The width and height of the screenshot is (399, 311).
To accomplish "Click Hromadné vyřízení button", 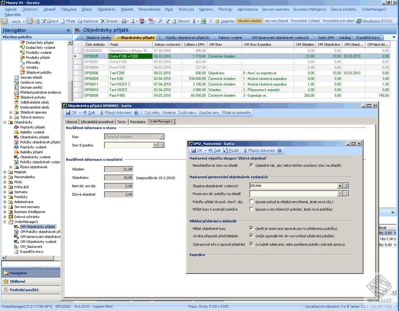I will [305, 21].
